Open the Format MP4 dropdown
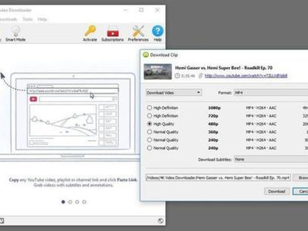This screenshot has height=231, width=308. (x=271, y=93)
